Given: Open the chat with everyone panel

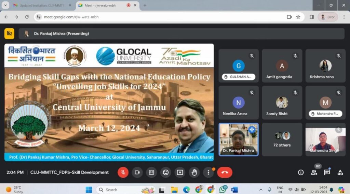Looking at the screenshot, I should click(x=327, y=173).
